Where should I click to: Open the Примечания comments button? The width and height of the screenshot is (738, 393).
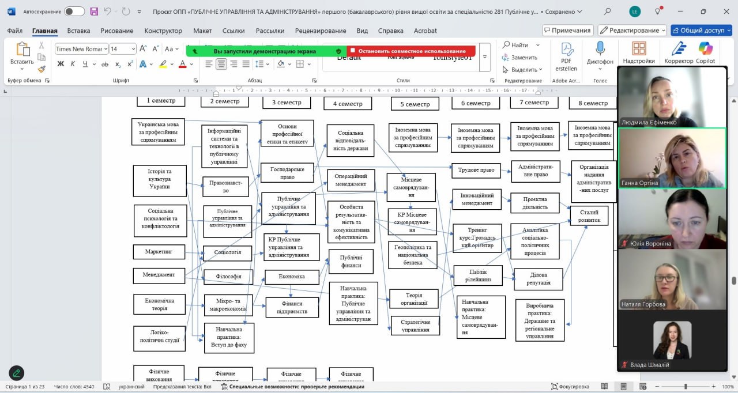[x=568, y=31]
